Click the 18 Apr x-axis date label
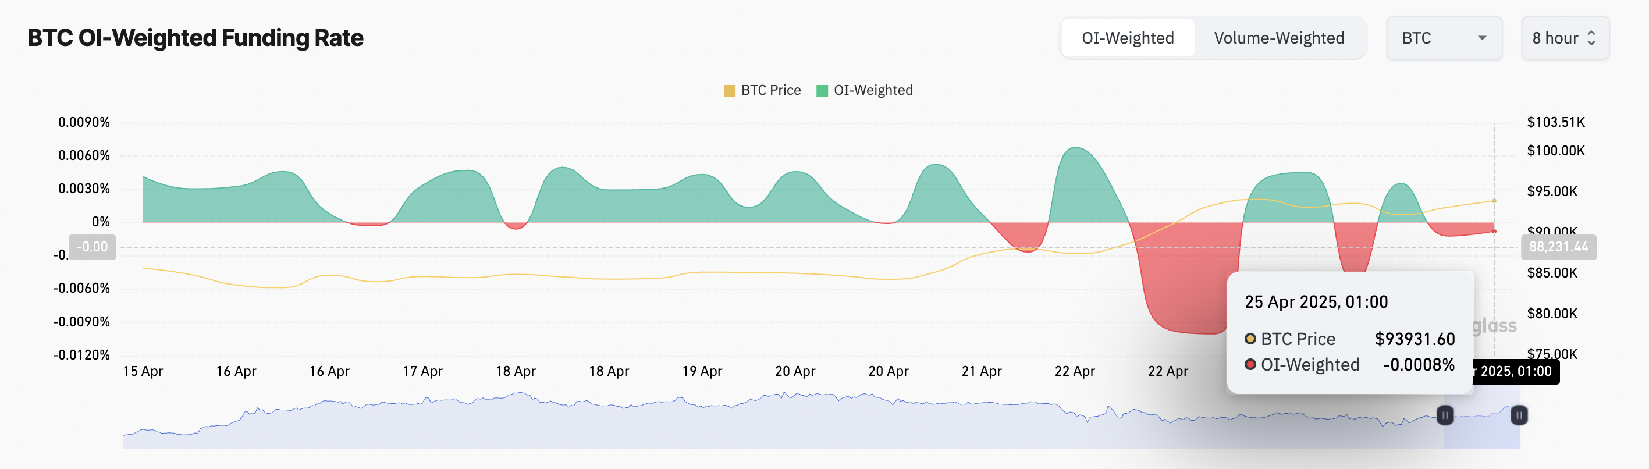 [x=516, y=371]
